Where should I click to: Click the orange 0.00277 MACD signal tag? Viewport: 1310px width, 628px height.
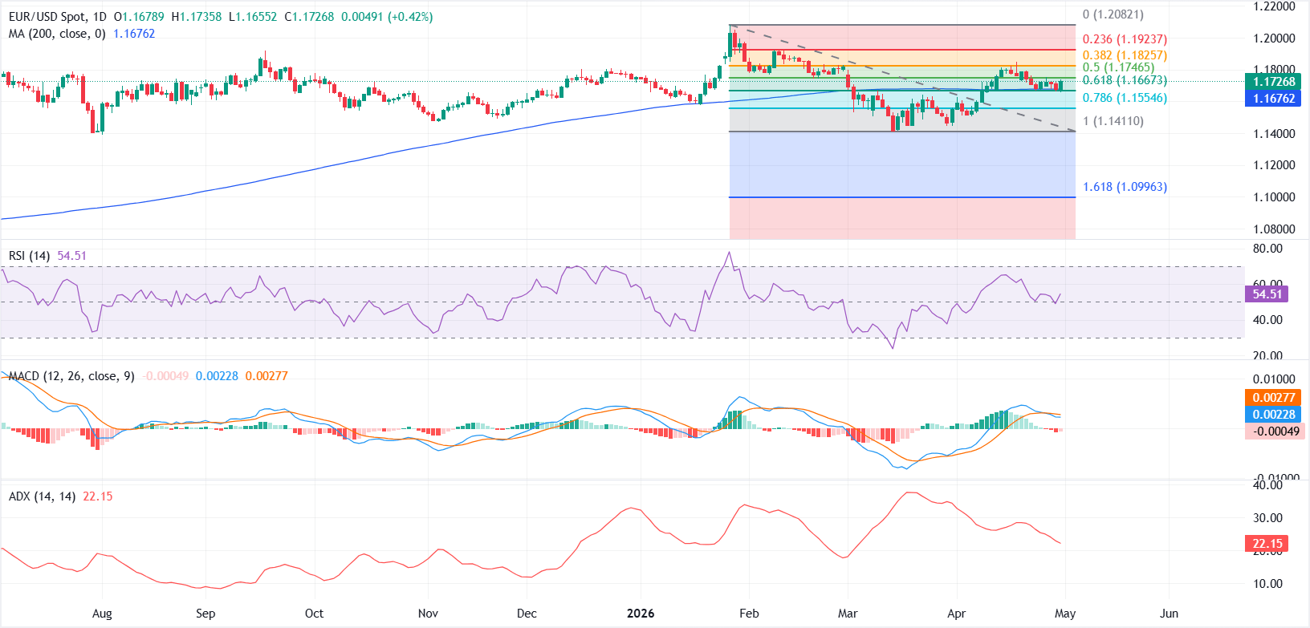coord(1274,398)
